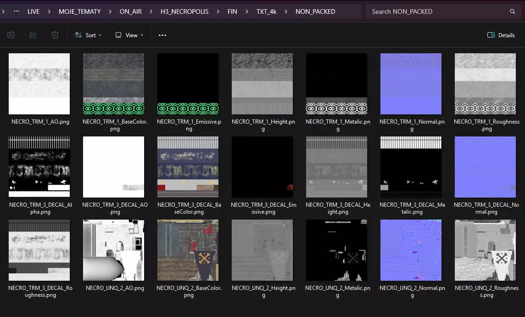Click the Rename icon in toolbar
Viewport: 525px width, 317px height.
coord(11,35)
